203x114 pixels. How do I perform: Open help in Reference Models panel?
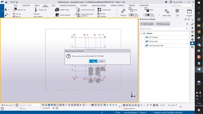coord(186,19)
